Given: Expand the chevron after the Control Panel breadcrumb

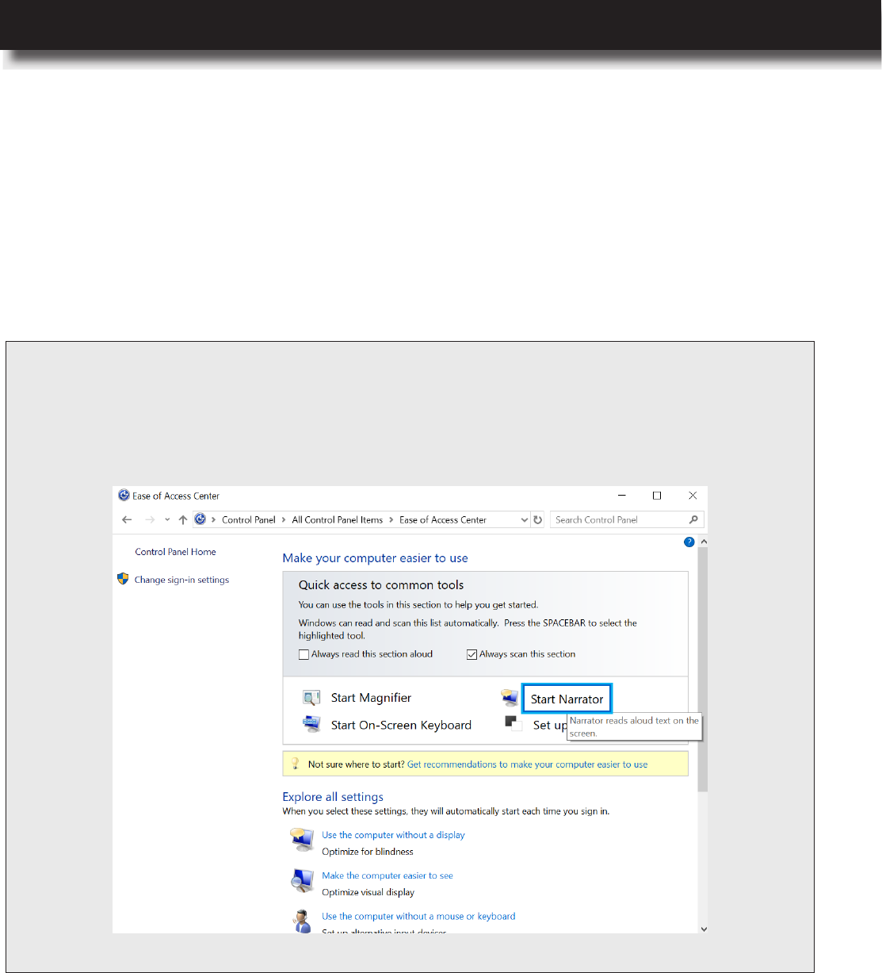Looking at the screenshot, I should pyautogui.click(x=284, y=520).
